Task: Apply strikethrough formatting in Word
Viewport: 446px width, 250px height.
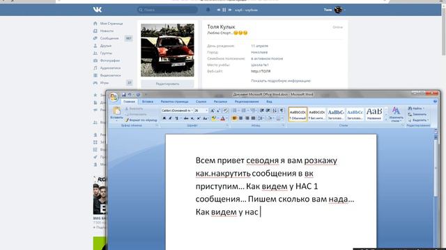Action: [186, 118]
